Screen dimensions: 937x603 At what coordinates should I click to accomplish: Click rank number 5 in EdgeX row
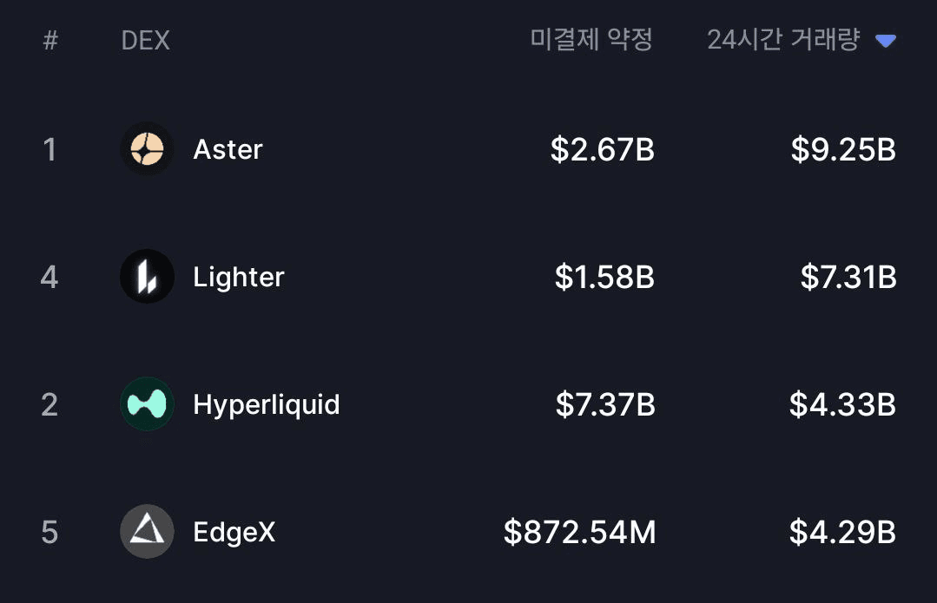coord(49,532)
